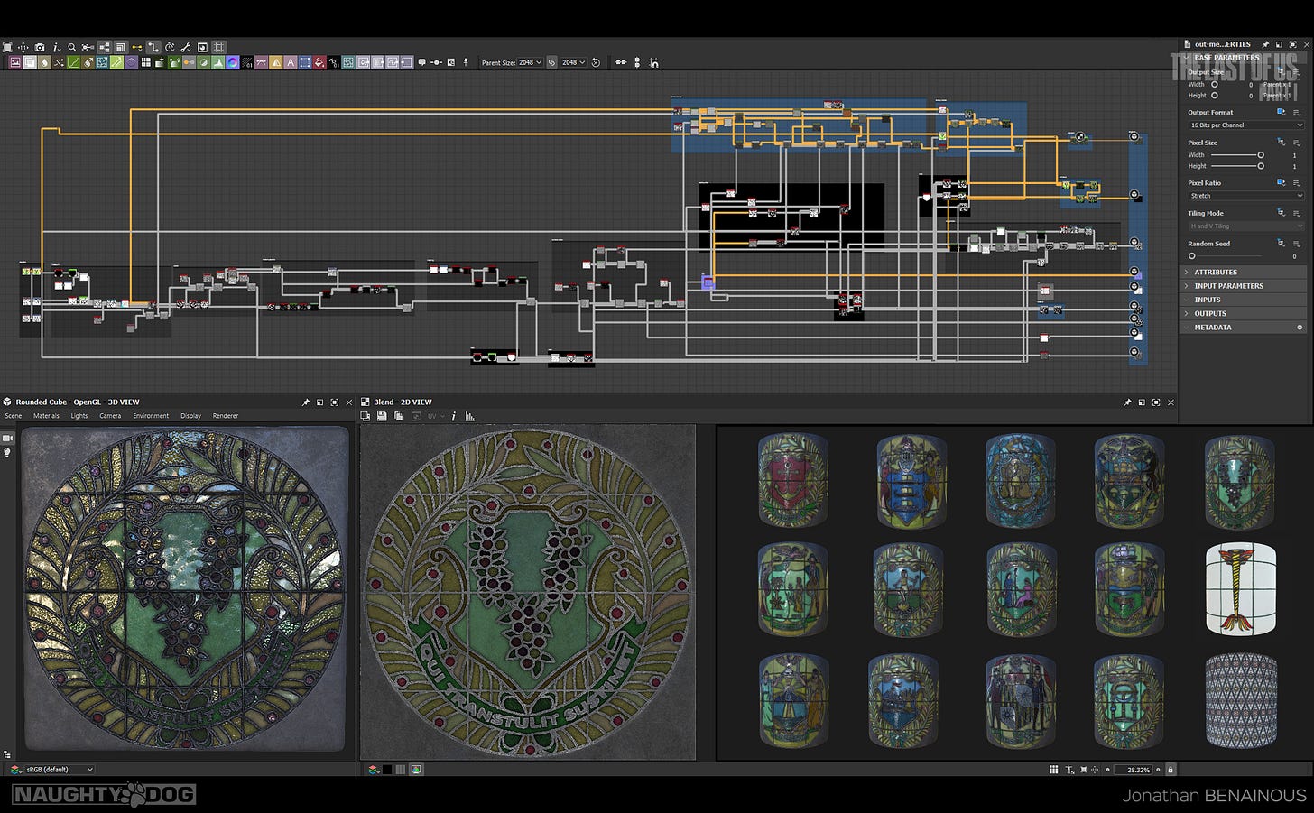This screenshot has height=813, width=1314.
Task: Adjust the Pixel Size Width slider
Action: [x=1236, y=155]
